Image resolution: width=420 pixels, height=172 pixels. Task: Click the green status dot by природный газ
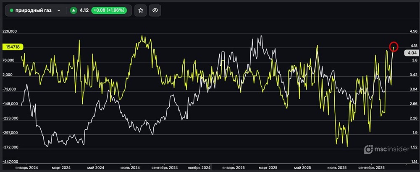(11, 10)
